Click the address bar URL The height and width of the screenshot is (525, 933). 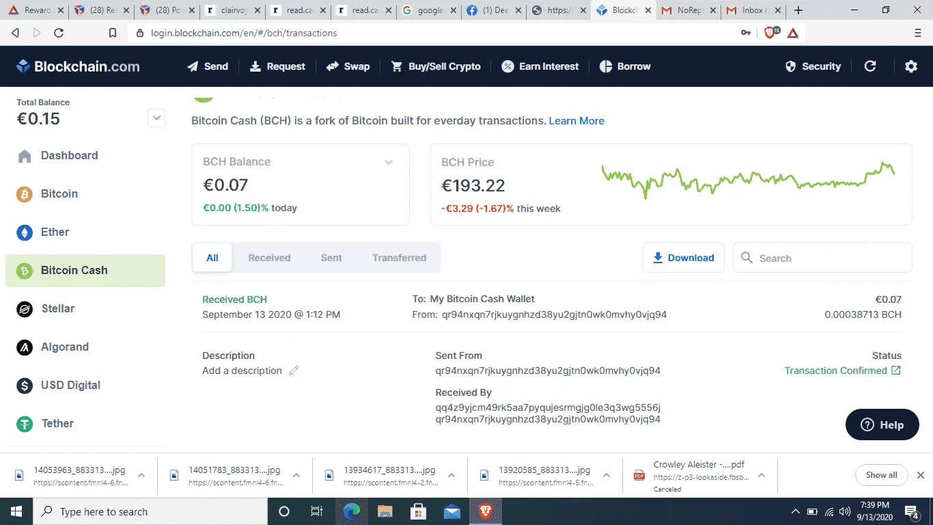coord(244,33)
